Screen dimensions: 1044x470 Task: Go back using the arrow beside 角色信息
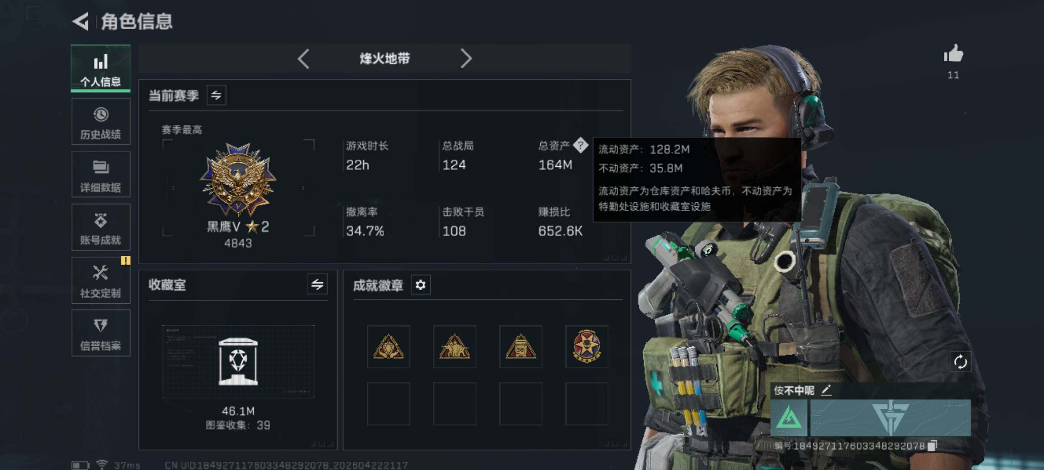click(x=81, y=21)
